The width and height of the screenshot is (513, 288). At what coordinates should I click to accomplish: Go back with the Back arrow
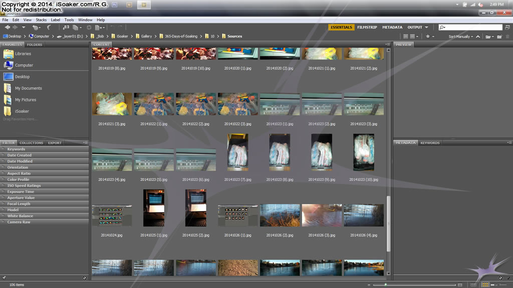pos(7,27)
